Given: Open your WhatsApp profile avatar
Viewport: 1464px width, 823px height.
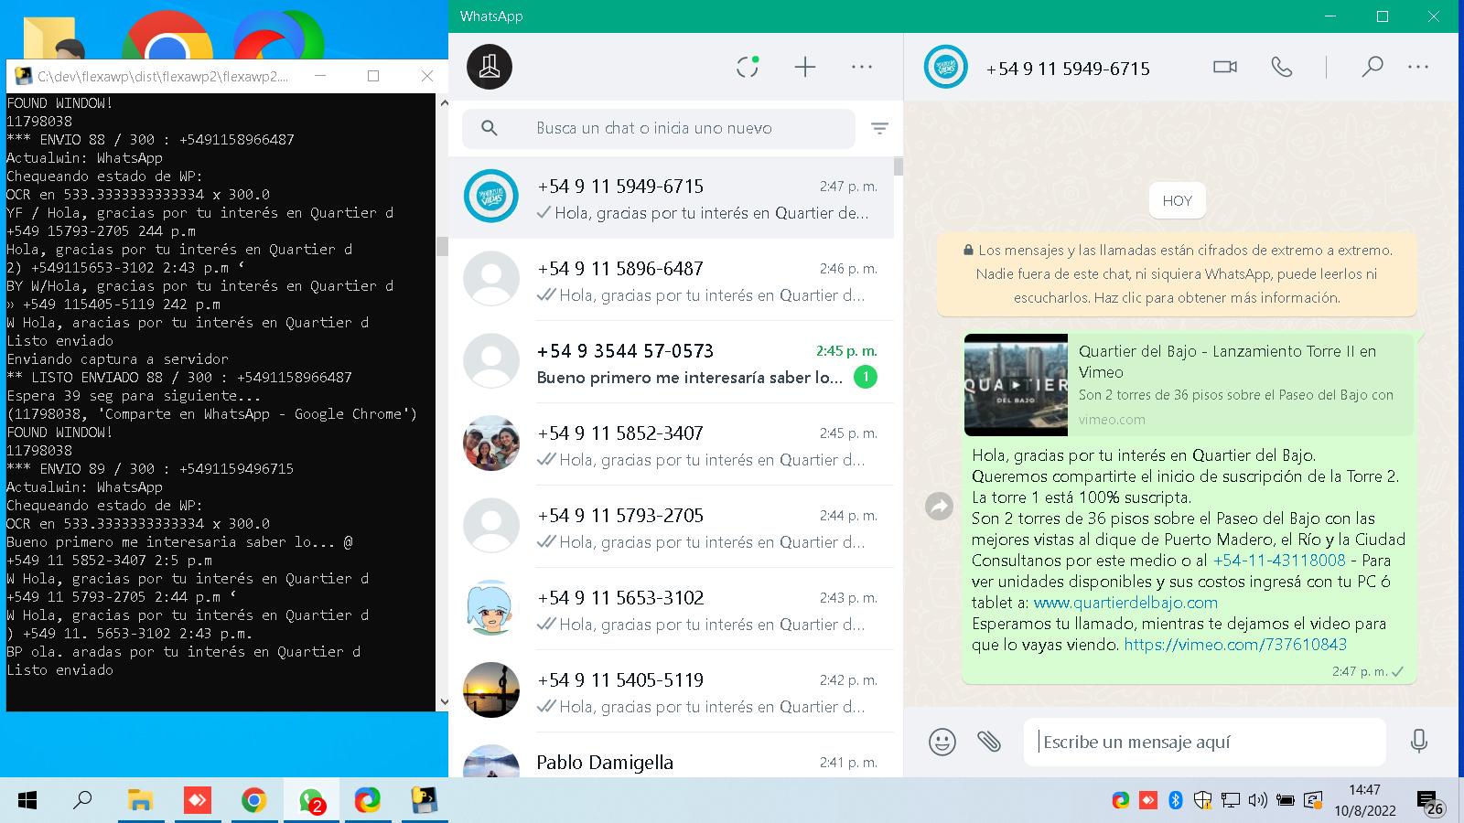Looking at the screenshot, I should pos(490,67).
